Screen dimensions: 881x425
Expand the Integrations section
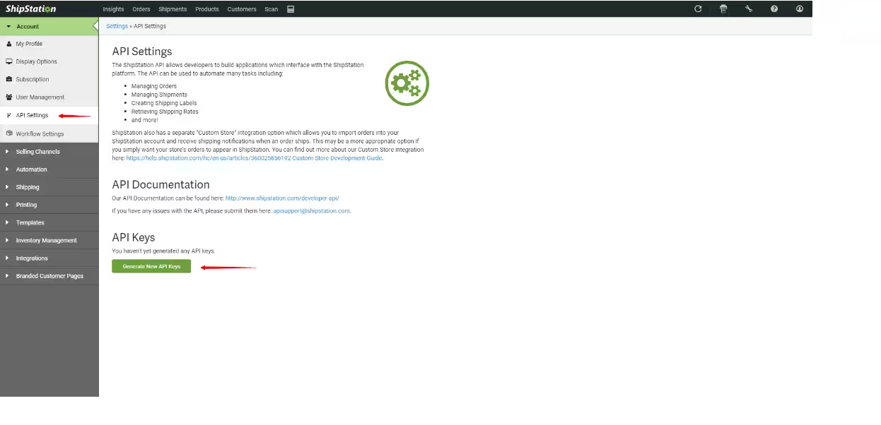49,258
